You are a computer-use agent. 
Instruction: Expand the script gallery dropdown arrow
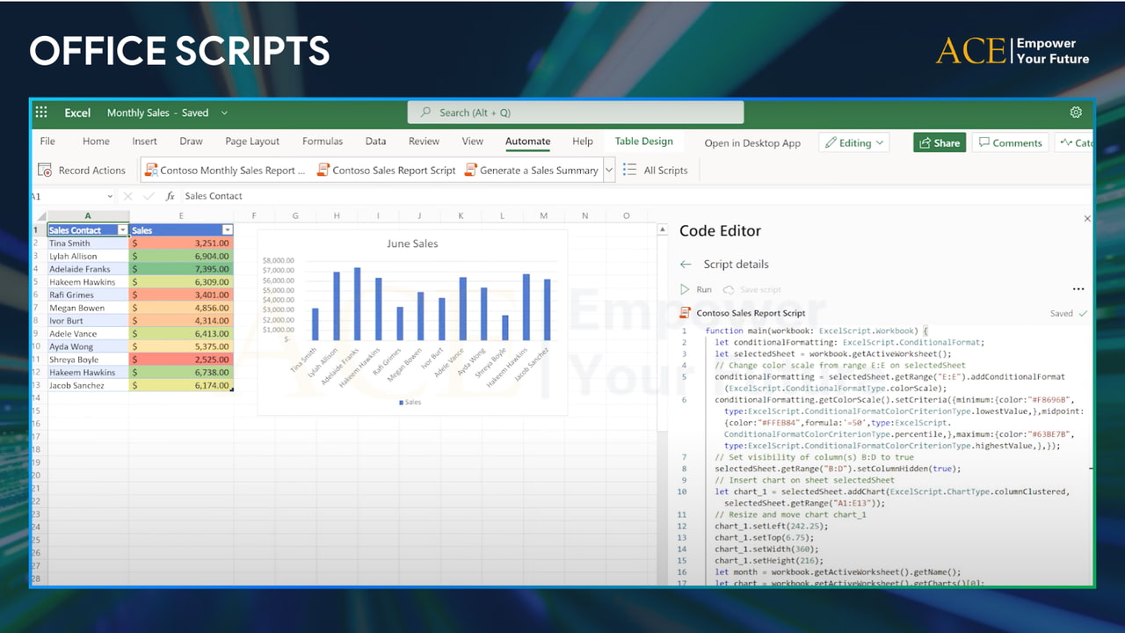tap(609, 171)
